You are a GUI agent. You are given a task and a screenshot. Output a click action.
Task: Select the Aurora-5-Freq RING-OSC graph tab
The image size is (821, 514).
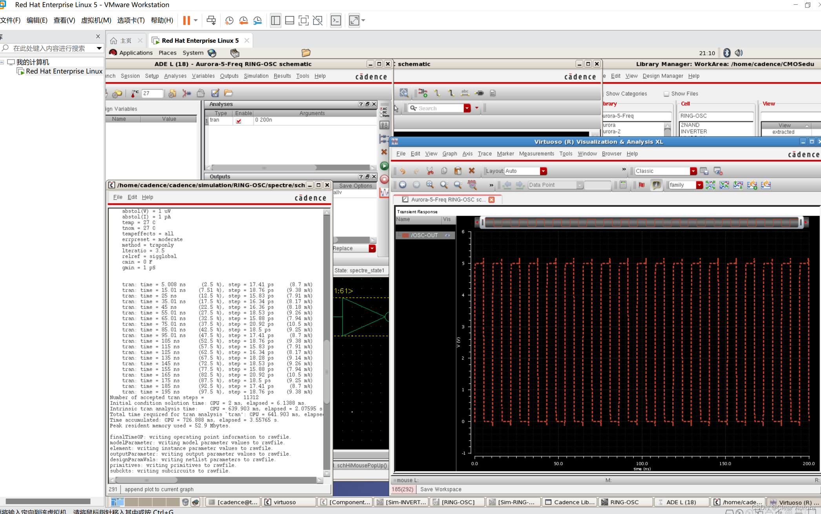click(x=447, y=200)
